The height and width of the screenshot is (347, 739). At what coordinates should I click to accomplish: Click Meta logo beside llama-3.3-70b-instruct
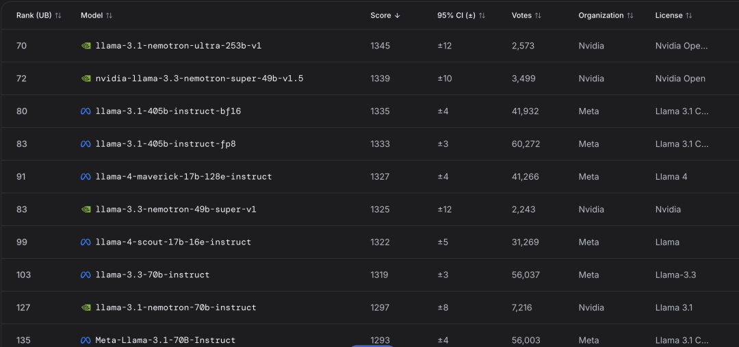pyautogui.click(x=86, y=275)
